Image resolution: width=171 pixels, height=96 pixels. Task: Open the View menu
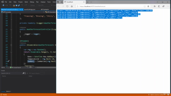(x=15, y=2)
